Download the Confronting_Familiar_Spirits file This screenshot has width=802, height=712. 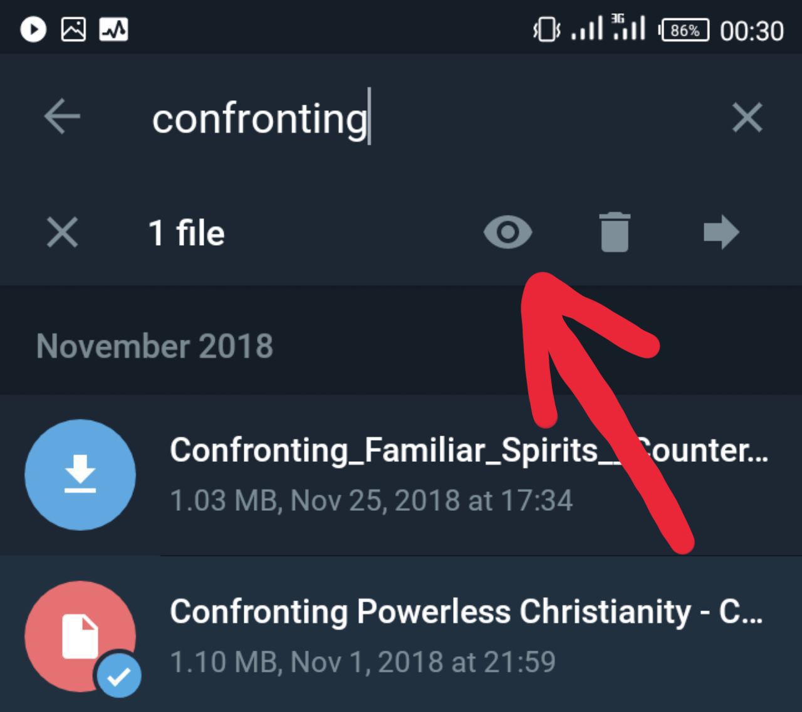point(80,474)
